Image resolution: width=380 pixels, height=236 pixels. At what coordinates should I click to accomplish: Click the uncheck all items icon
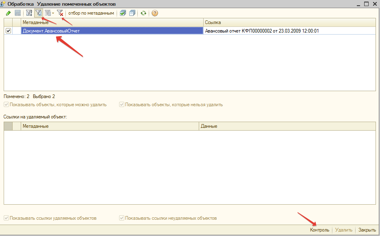pyautogui.click(x=132, y=13)
